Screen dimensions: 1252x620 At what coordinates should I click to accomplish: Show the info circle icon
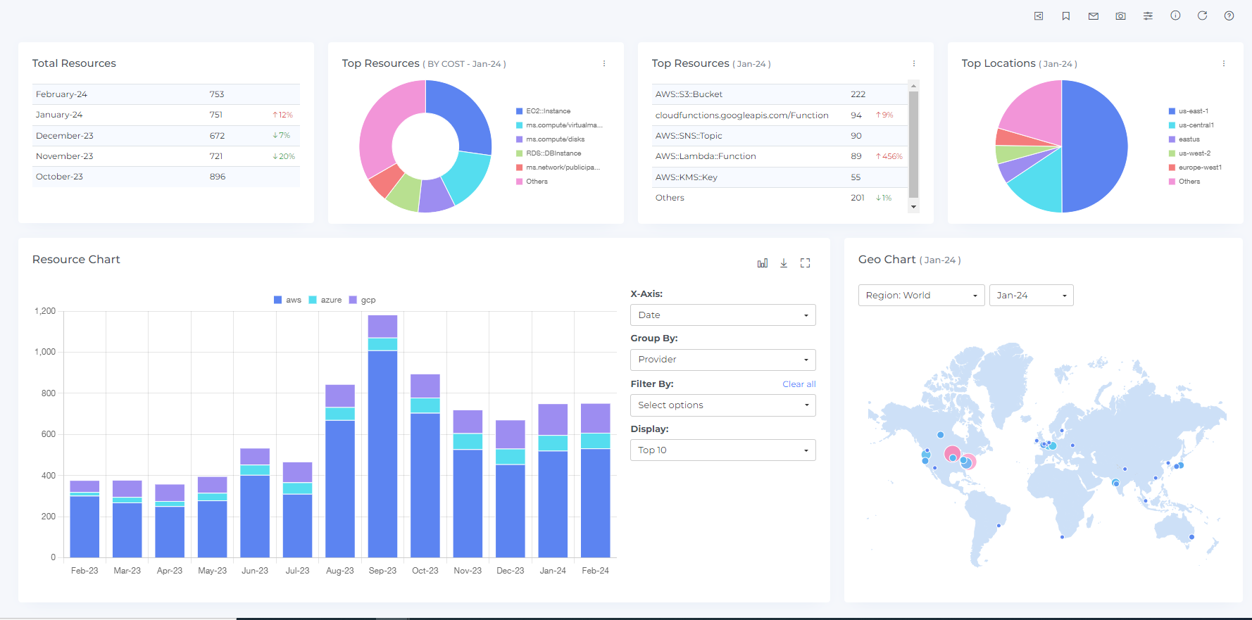point(1175,15)
